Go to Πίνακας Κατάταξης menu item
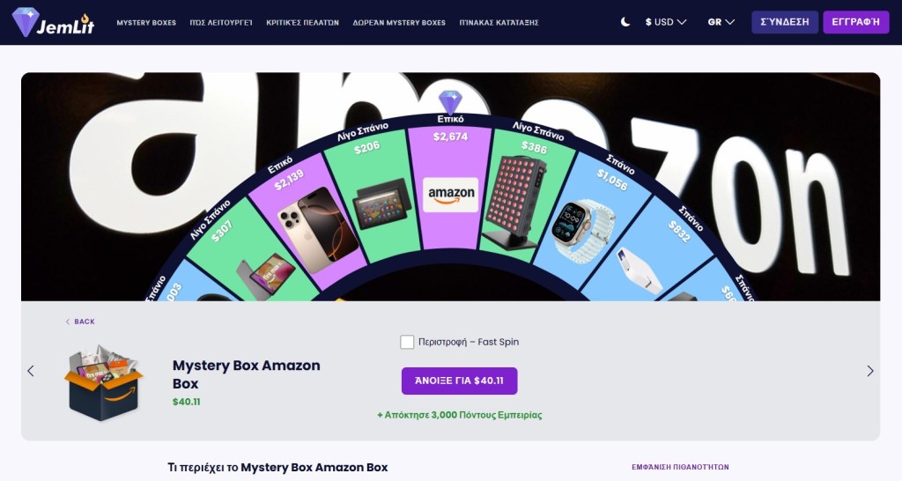 [x=499, y=22]
